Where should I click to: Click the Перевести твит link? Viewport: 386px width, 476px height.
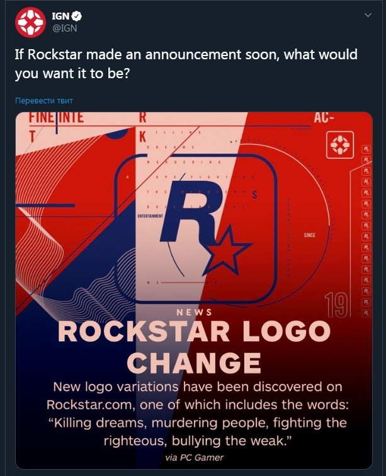[44, 100]
